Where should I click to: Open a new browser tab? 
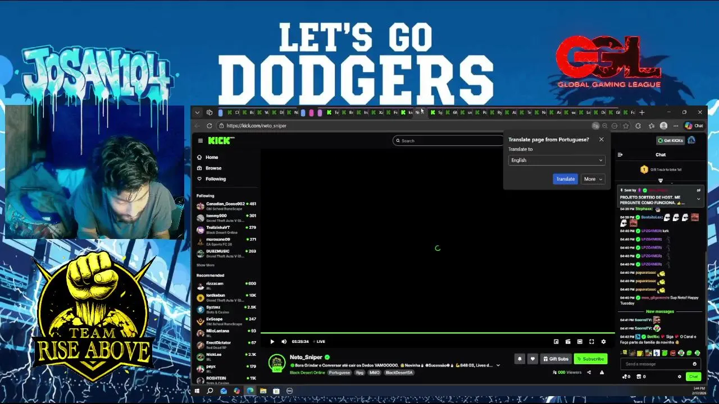[x=642, y=112]
